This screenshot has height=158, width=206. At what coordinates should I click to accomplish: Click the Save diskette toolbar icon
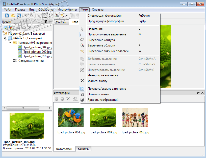(18, 16)
